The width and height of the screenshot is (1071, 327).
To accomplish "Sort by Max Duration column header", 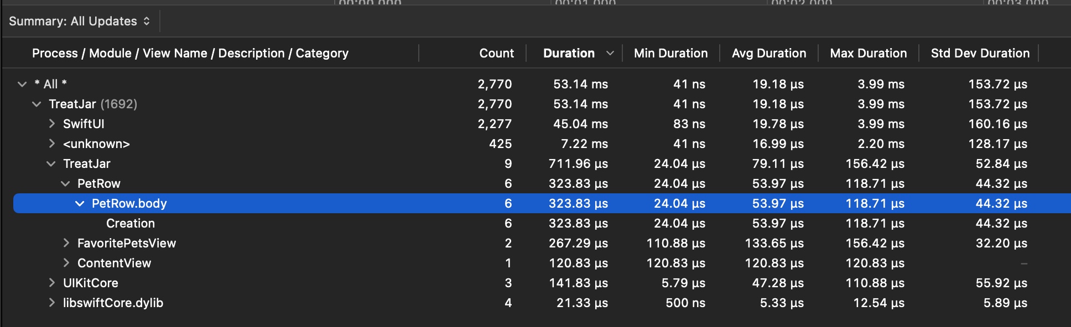I will click(x=868, y=53).
